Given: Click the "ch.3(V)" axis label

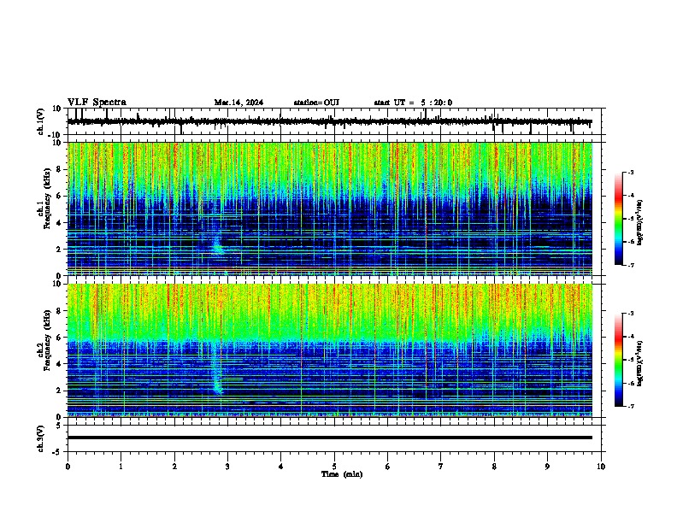Looking at the screenshot, I should 41,439.
